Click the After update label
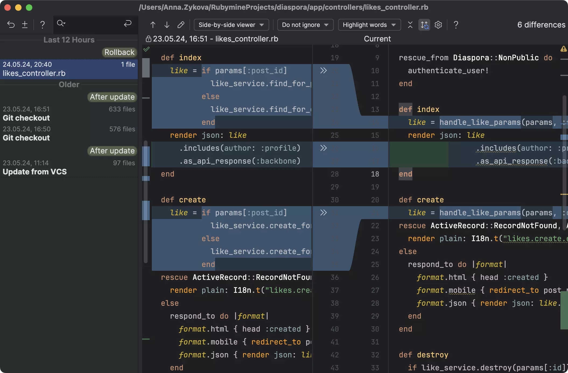This screenshot has width=568, height=373. click(x=112, y=97)
